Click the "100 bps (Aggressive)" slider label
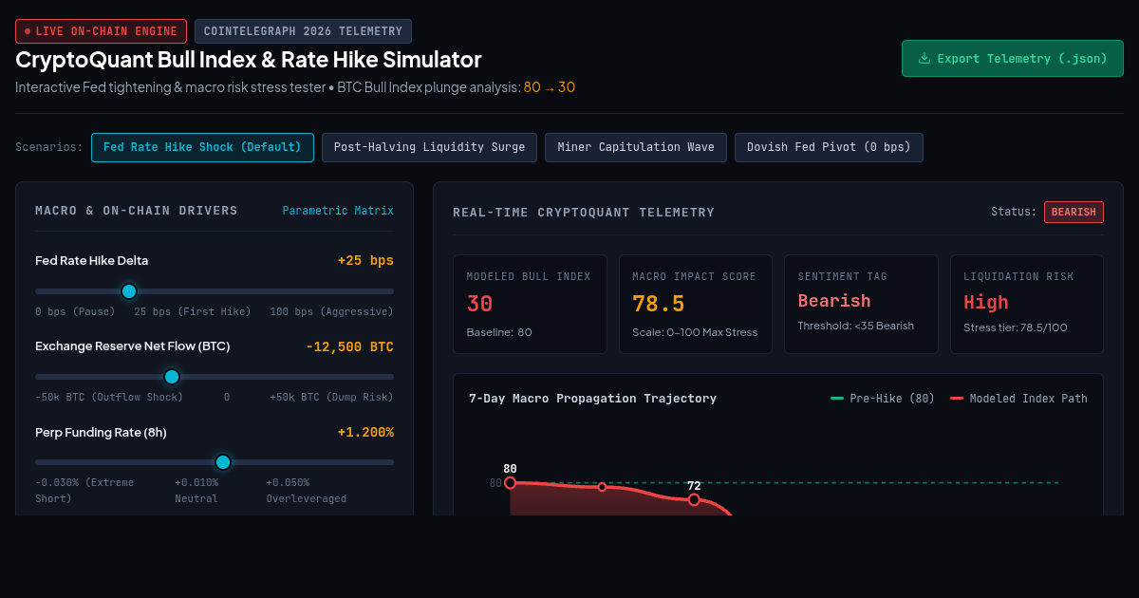Viewport: 1139px width, 598px height. (331, 312)
